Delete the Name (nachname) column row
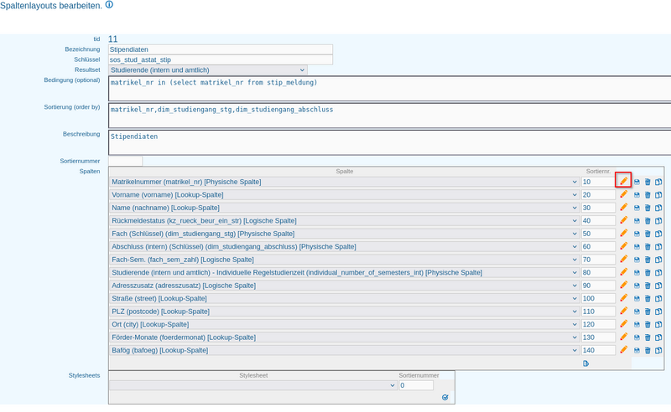This screenshot has width=671, height=412. pyautogui.click(x=648, y=208)
